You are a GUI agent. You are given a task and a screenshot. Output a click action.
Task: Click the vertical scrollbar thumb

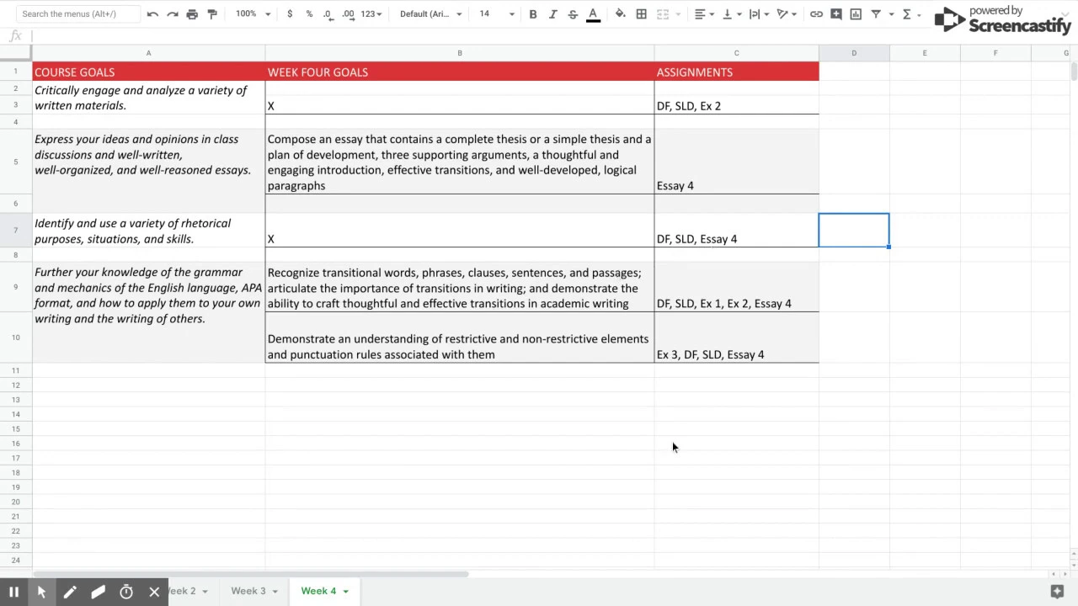point(1074,71)
